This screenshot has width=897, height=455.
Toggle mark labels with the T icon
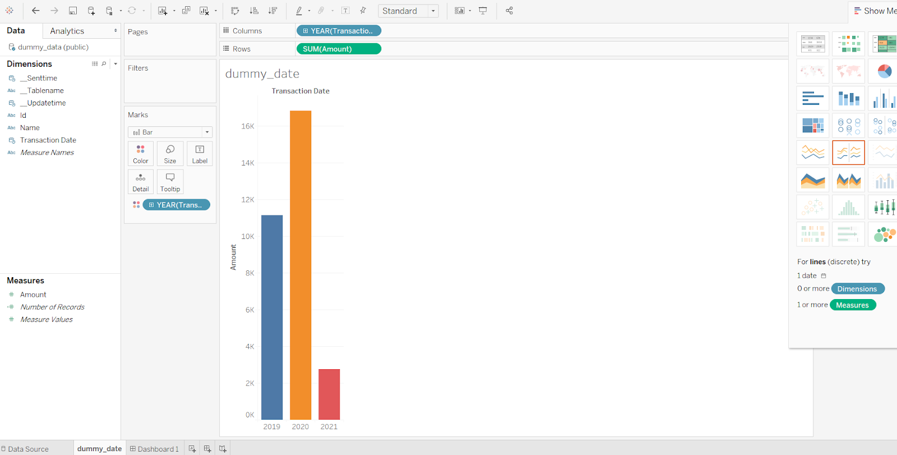coord(345,11)
